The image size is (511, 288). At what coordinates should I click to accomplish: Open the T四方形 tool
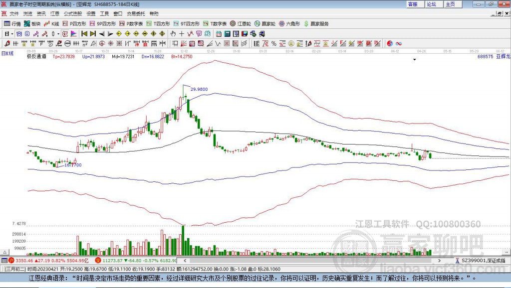pyautogui.click(x=158, y=24)
